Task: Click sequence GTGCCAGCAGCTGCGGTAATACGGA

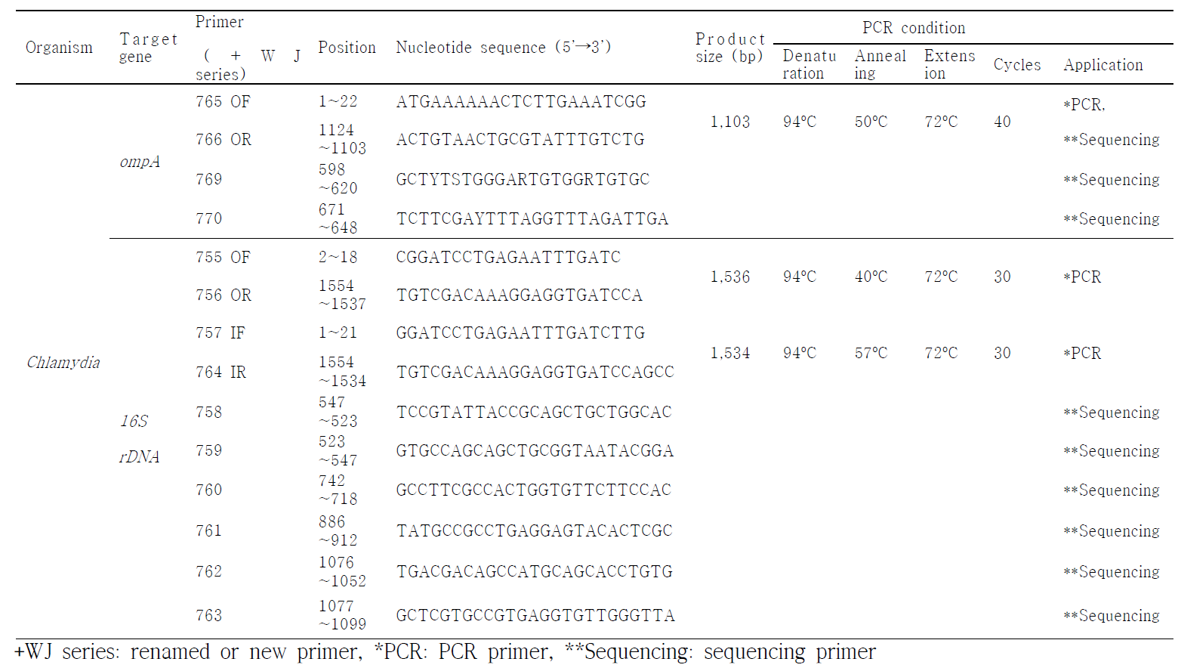Action: coord(535,451)
